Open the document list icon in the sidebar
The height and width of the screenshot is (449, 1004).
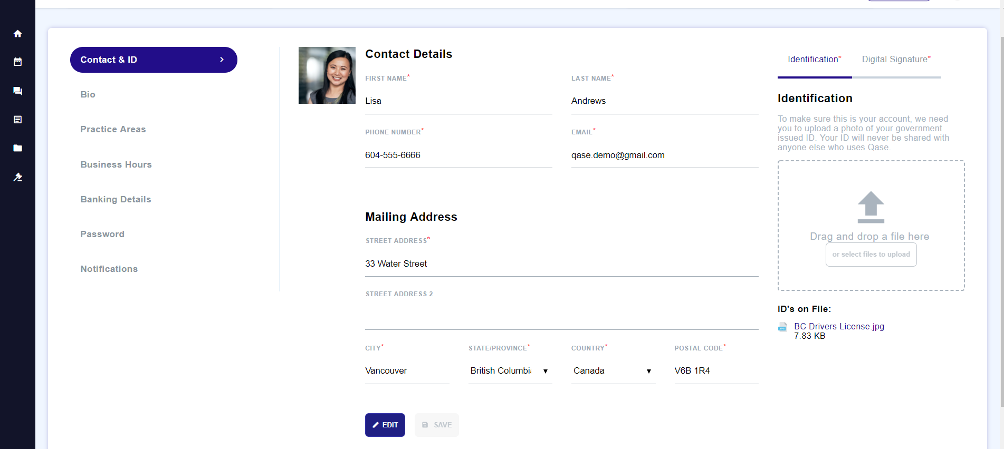[17, 120]
